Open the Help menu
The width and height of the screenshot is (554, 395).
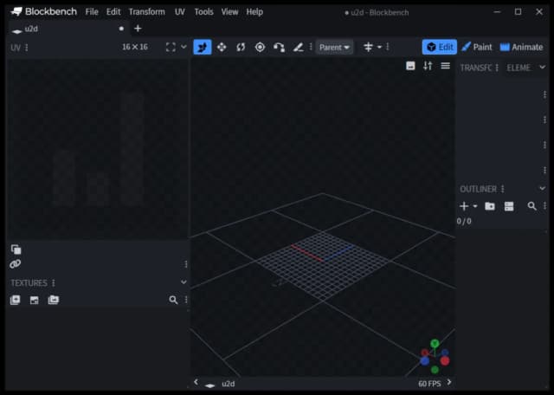[x=254, y=12]
